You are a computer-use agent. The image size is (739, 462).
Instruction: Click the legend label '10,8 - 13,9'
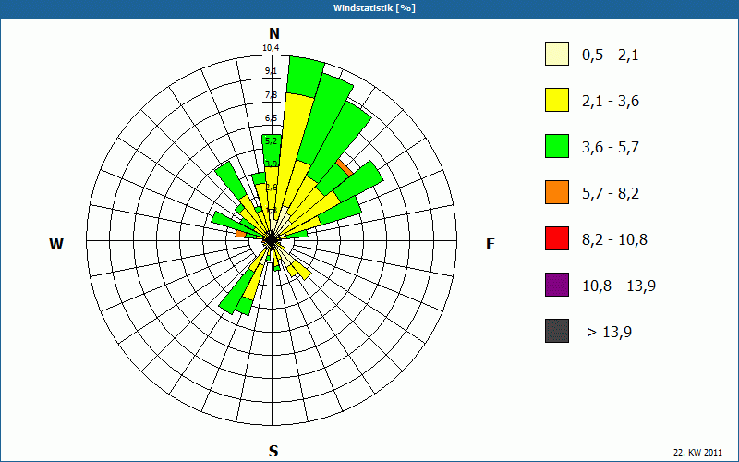(619, 286)
